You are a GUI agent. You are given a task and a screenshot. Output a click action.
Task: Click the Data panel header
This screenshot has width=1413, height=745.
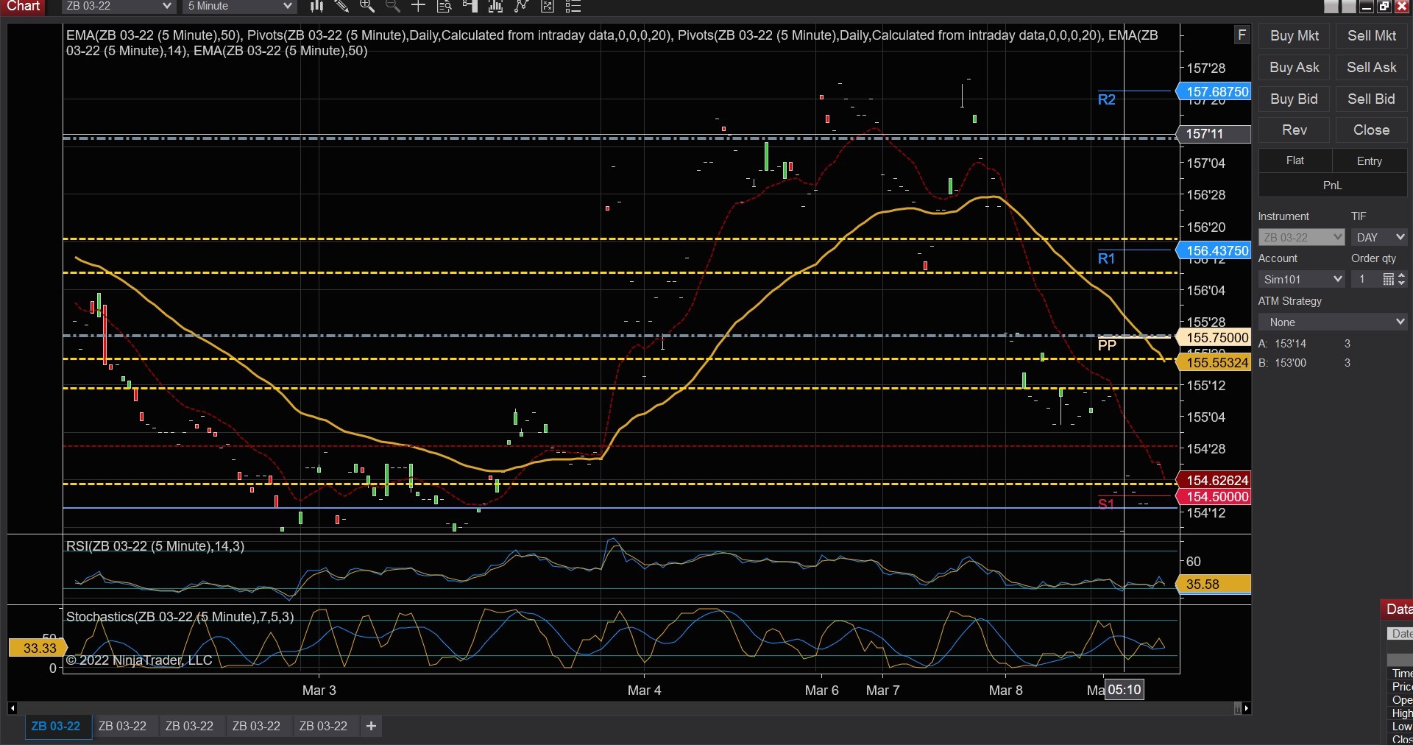click(x=1398, y=609)
